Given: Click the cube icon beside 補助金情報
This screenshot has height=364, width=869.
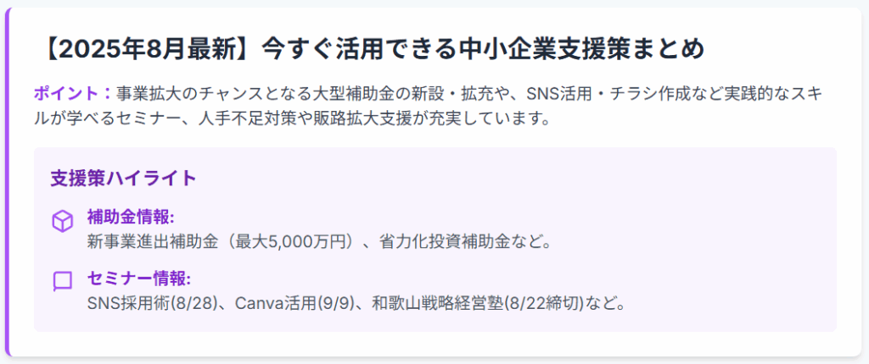Looking at the screenshot, I should (63, 221).
